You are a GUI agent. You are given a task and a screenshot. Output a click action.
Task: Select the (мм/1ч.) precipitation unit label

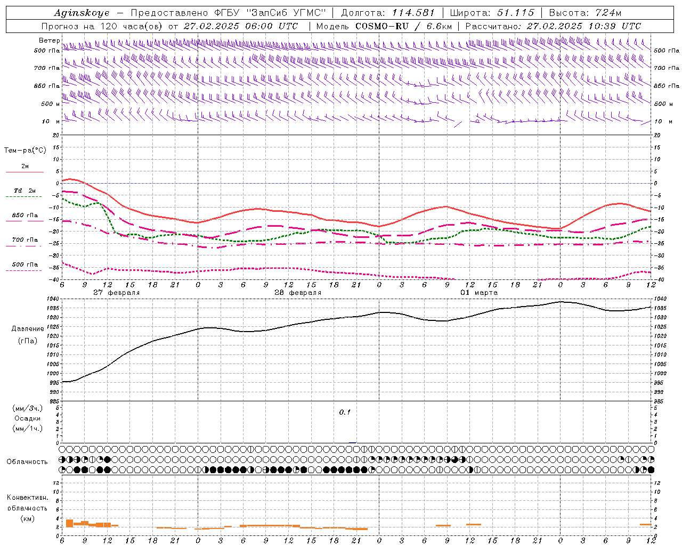pyautogui.click(x=28, y=428)
